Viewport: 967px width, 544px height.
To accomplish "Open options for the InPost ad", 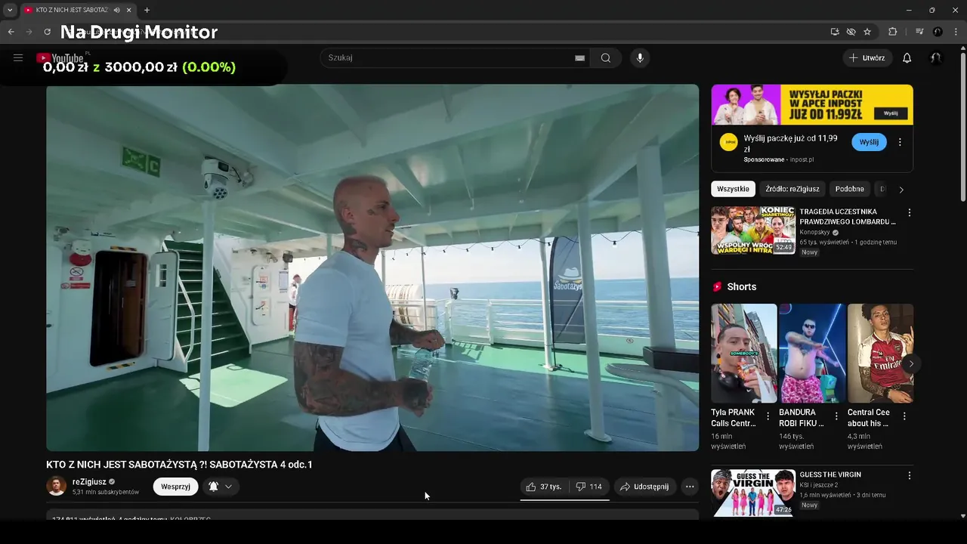I will [x=900, y=142].
